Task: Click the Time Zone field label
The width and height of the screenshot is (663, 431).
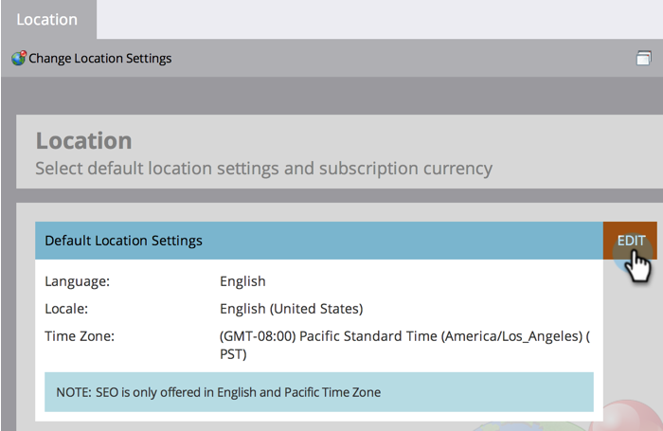Action: point(80,336)
